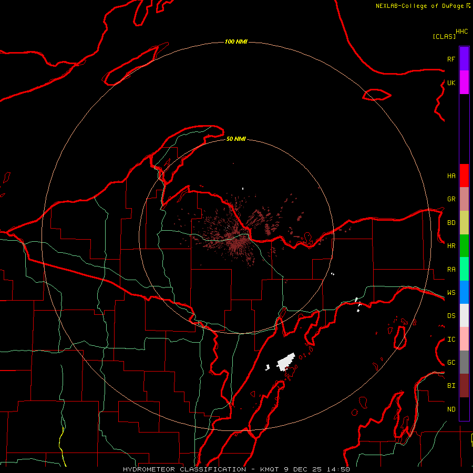Click the GC gray legend swatch
The image size is (473, 473).
(464, 362)
